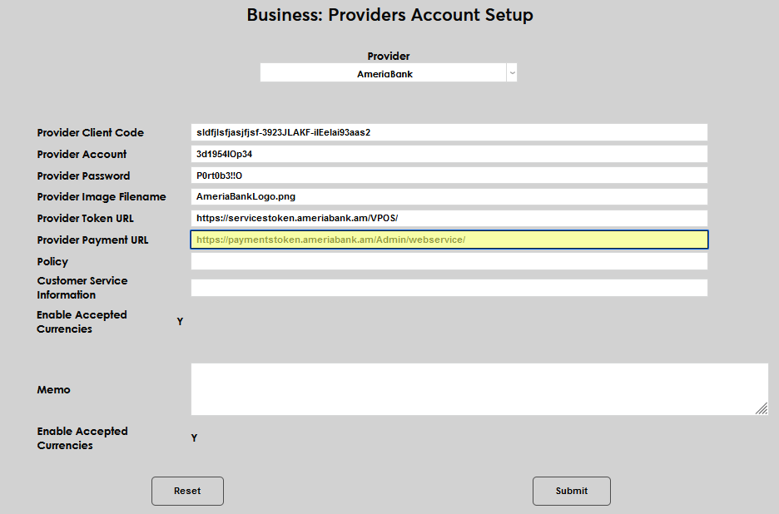Focus the Provider Client Code input field
779x514 pixels.
(x=449, y=132)
